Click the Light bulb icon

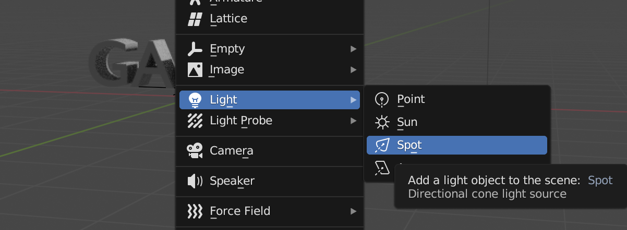[x=195, y=100]
